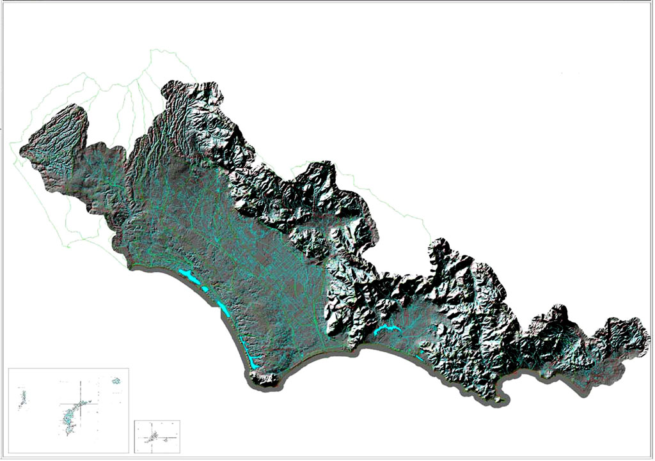The image size is (655, 461).
Task: Select the long central island in large inset
Action: click(70, 419)
